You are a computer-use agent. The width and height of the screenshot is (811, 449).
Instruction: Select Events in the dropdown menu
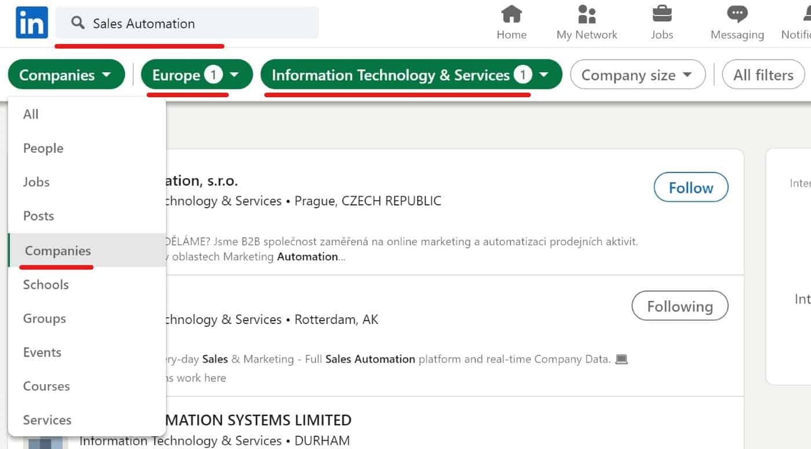pyautogui.click(x=42, y=352)
